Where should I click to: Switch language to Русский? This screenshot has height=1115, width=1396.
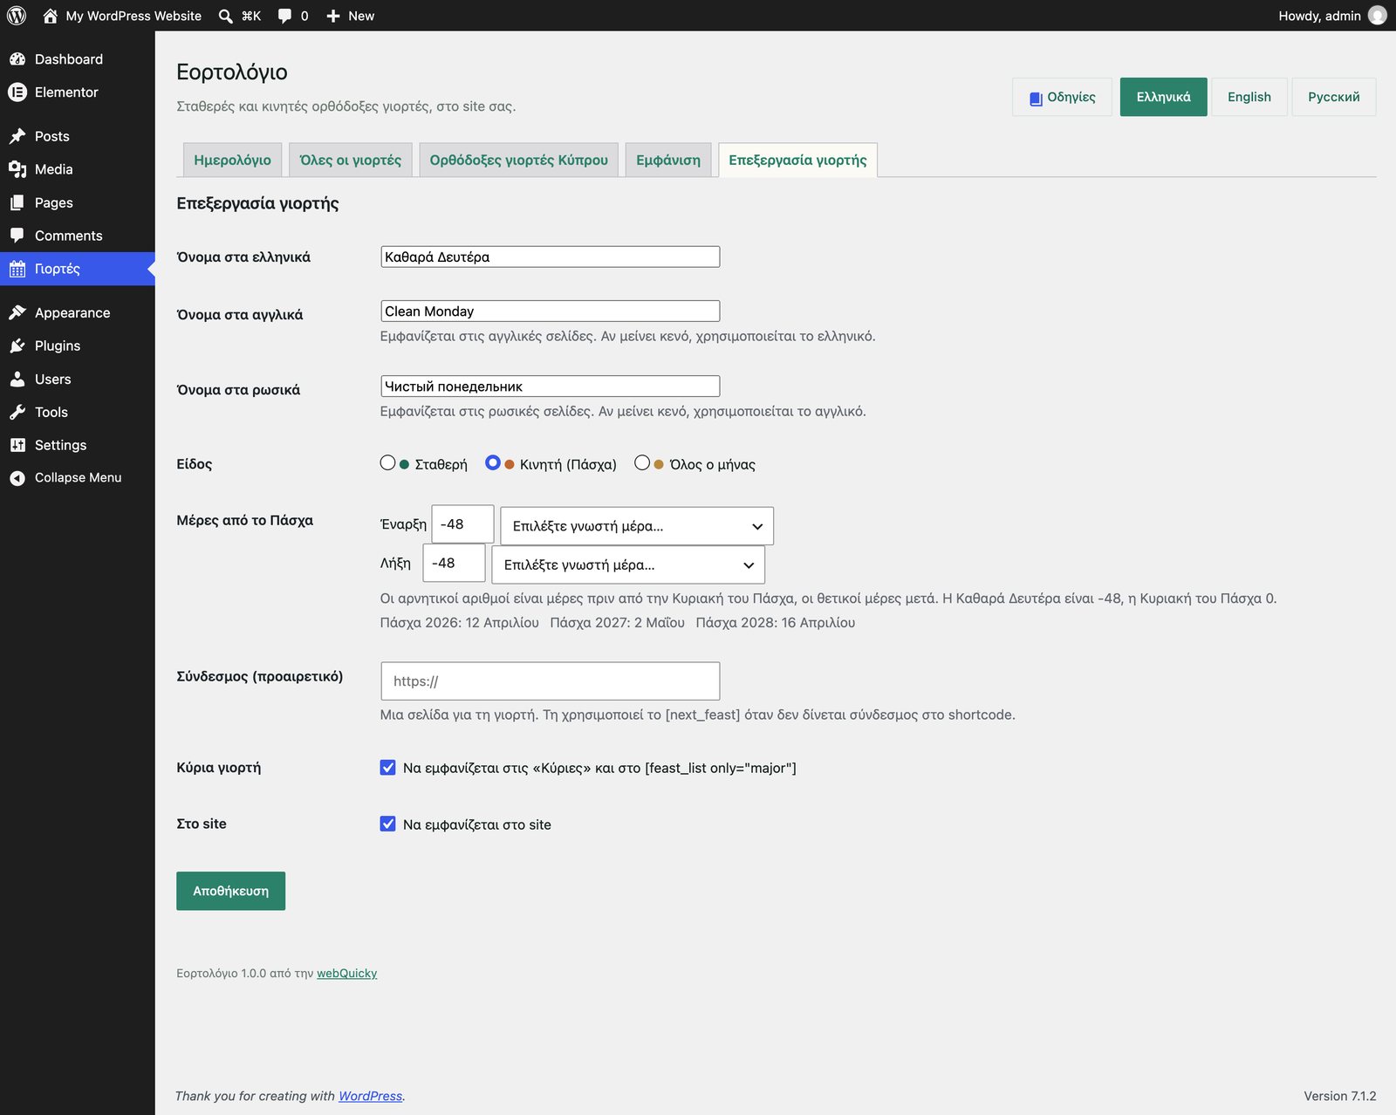tap(1333, 97)
